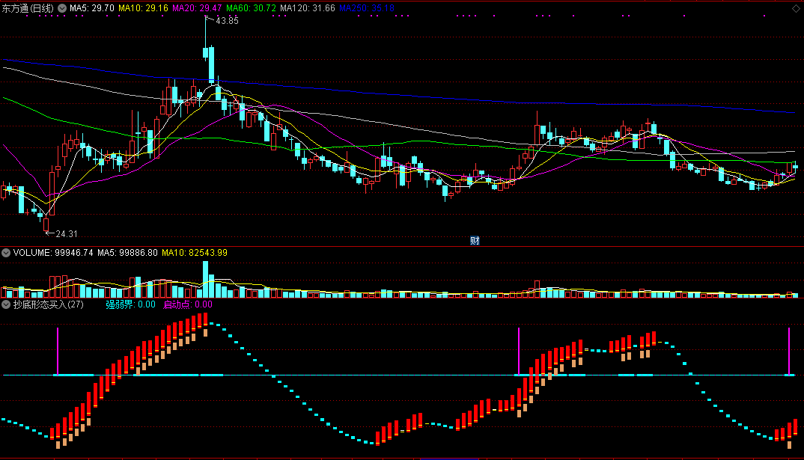804x460 pixels.
Task: Click the middle magenta signal line
Action: pos(518,352)
